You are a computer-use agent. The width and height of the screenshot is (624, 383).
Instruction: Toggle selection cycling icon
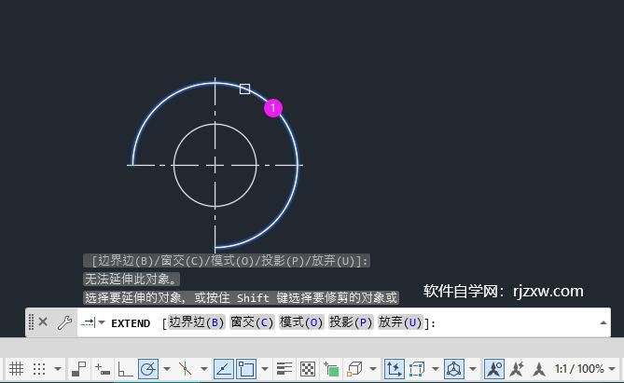(x=331, y=369)
